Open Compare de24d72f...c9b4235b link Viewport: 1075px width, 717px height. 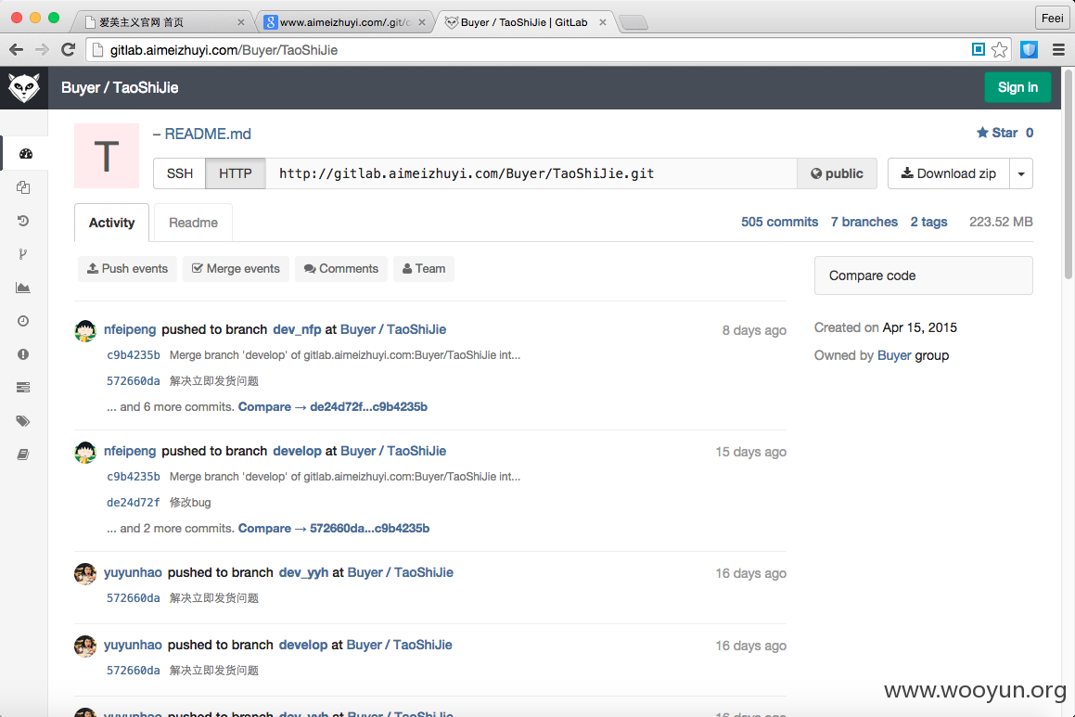[x=332, y=407]
